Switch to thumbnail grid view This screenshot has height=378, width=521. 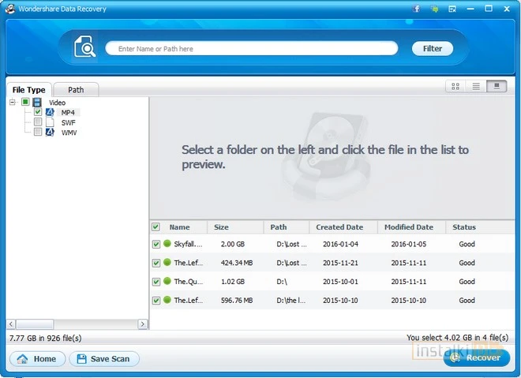click(x=455, y=86)
